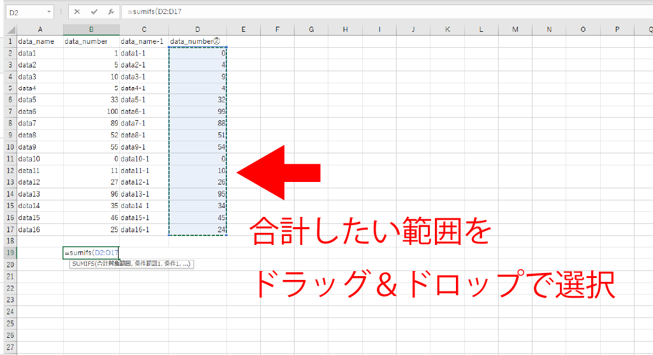Click the Name Box showing D2
The width and height of the screenshot is (653, 355).
[26, 12]
